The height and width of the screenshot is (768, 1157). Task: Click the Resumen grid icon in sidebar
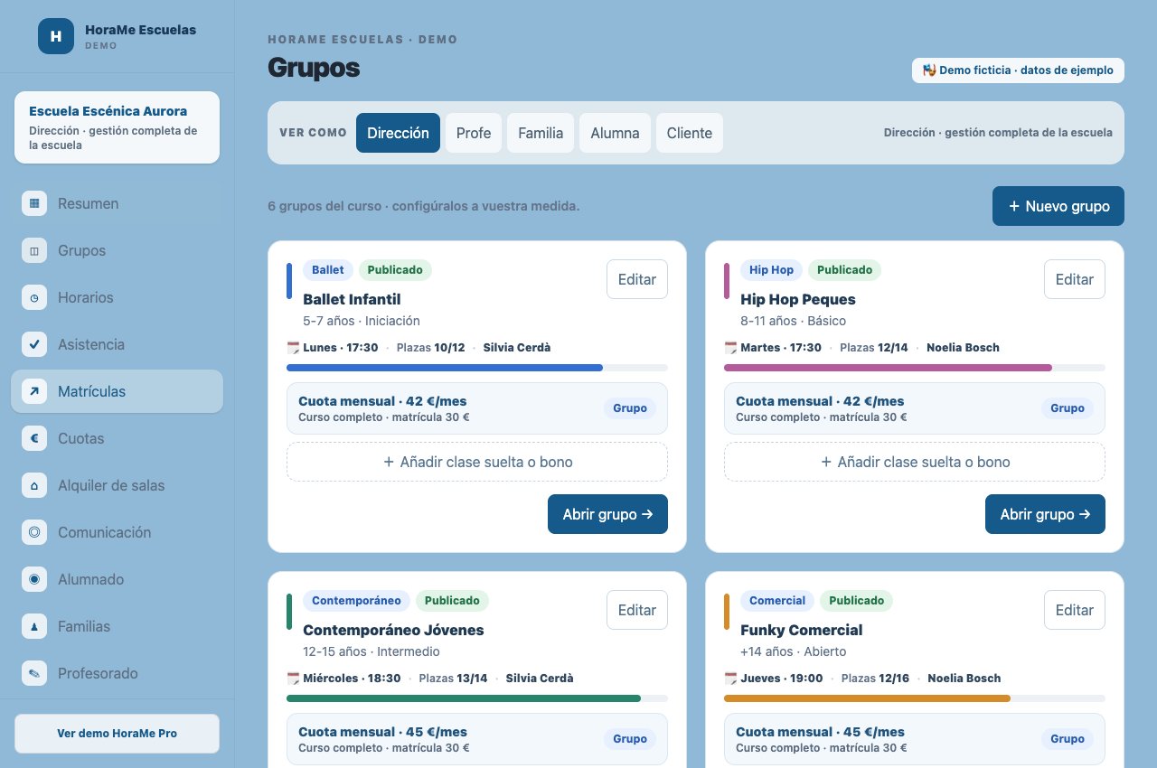tap(34, 203)
